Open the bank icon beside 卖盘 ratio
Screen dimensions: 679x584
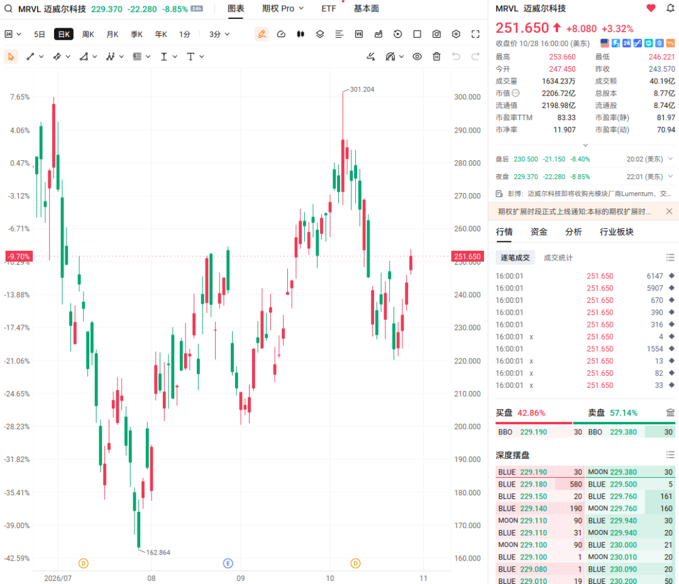tap(670, 412)
